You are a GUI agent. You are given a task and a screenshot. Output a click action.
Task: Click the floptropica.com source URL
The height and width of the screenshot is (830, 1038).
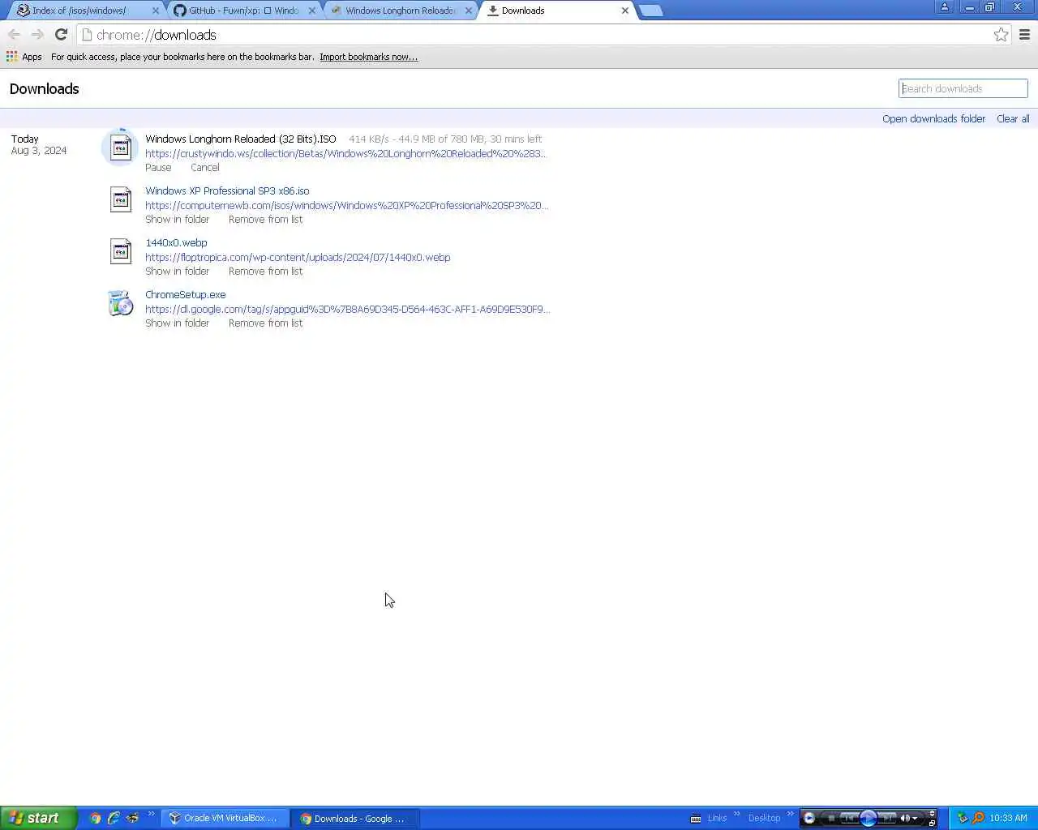(x=298, y=258)
